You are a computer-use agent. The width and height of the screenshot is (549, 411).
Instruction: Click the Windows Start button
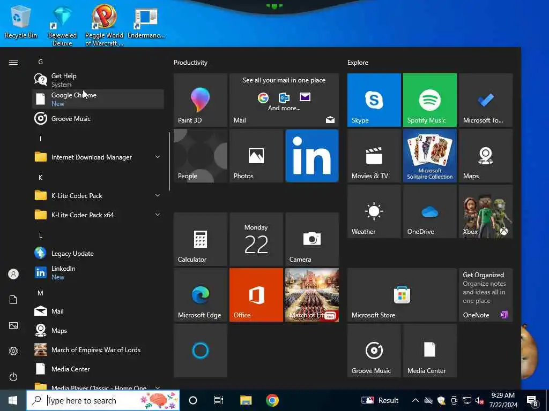(x=13, y=400)
